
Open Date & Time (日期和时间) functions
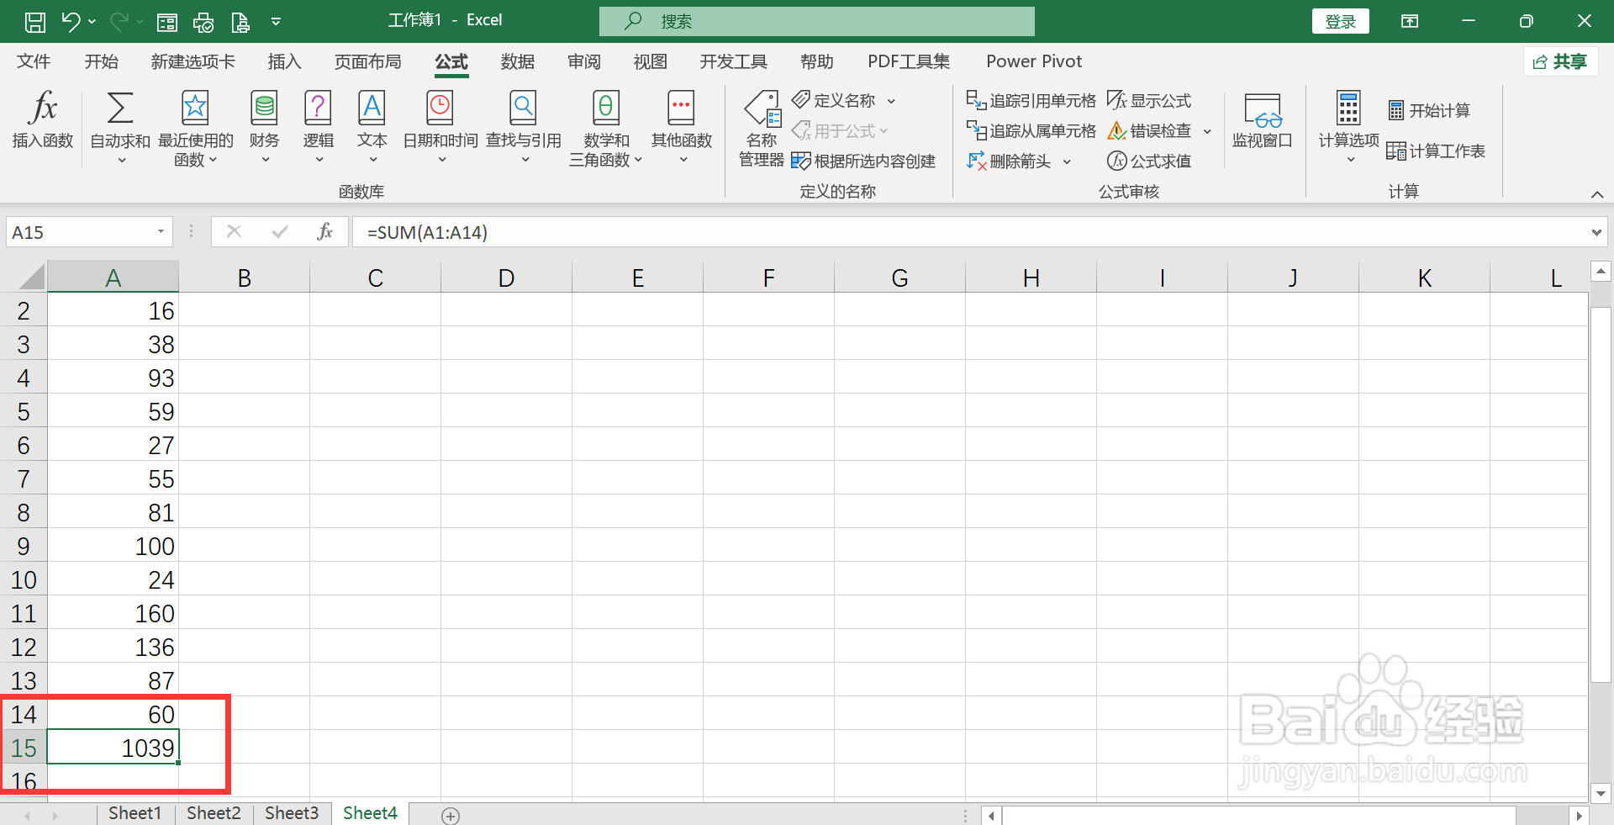[x=440, y=127]
